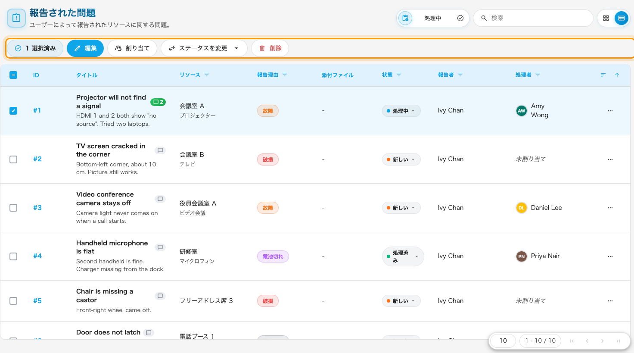The width and height of the screenshot is (634, 353).
Task: Open 新しい status dropdown for issue #2
Action: tap(401, 159)
